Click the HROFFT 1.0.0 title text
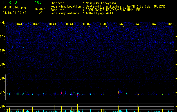Image resolution: width=177 pixels, height=112 pixels. (22, 2)
